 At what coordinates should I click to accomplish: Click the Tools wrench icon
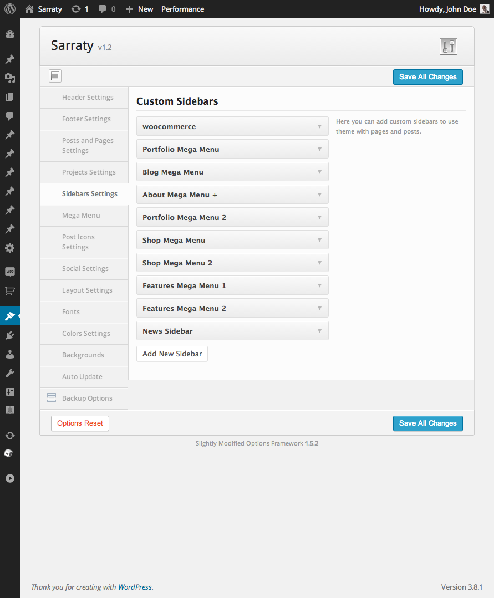tap(9, 373)
